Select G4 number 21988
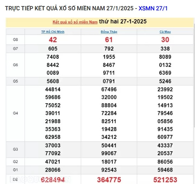This screenshot has height=184, width=195. pyautogui.click(x=53, y=121)
